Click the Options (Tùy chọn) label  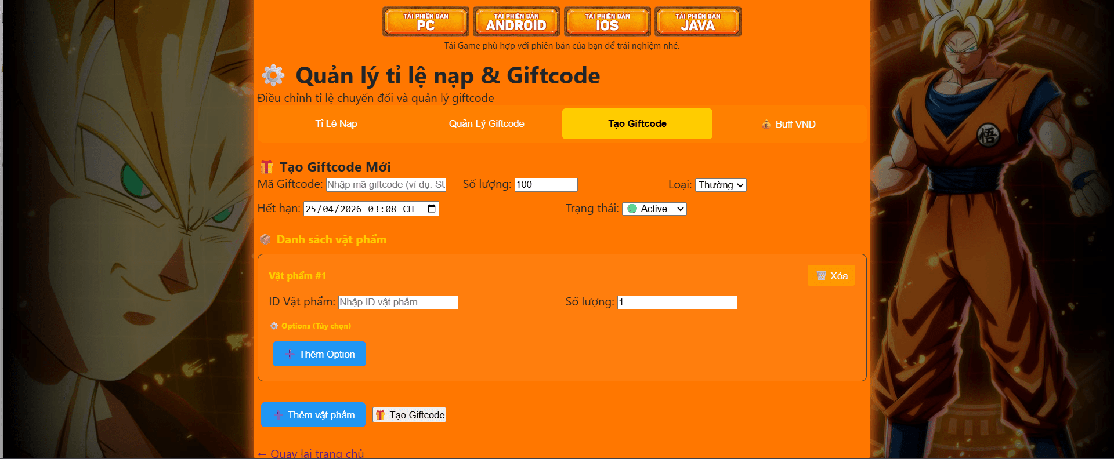pyautogui.click(x=316, y=326)
